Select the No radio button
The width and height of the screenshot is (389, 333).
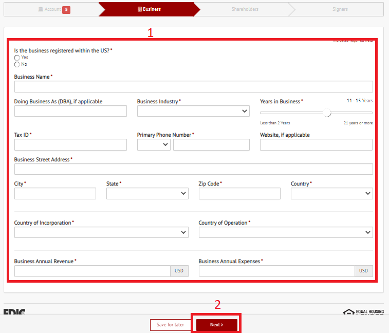click(17, 65)
